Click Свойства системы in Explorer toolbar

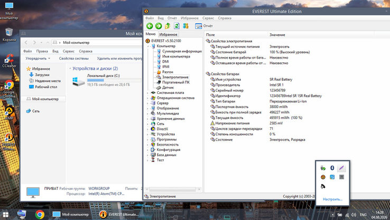click(73, 59)
